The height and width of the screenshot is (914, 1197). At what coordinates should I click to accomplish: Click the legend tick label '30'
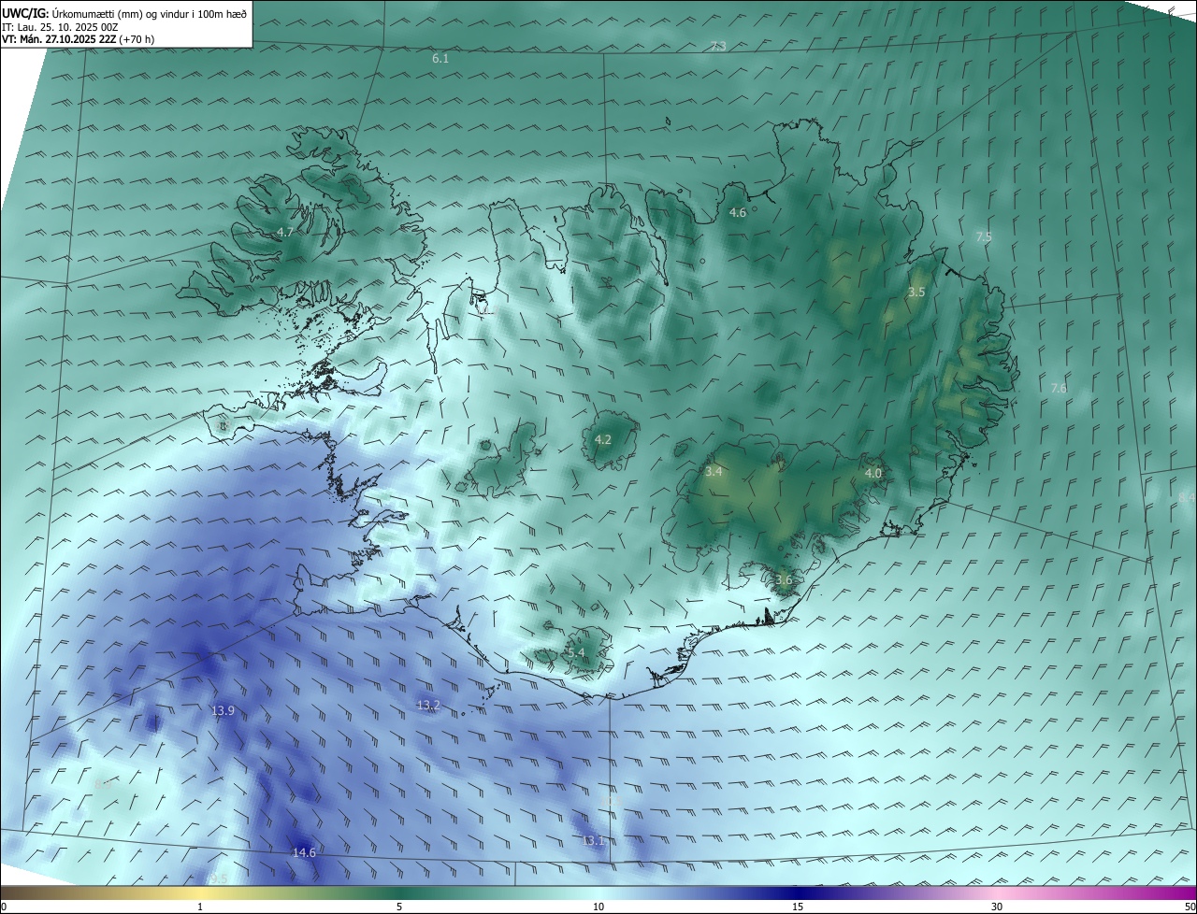click(997, 907)
